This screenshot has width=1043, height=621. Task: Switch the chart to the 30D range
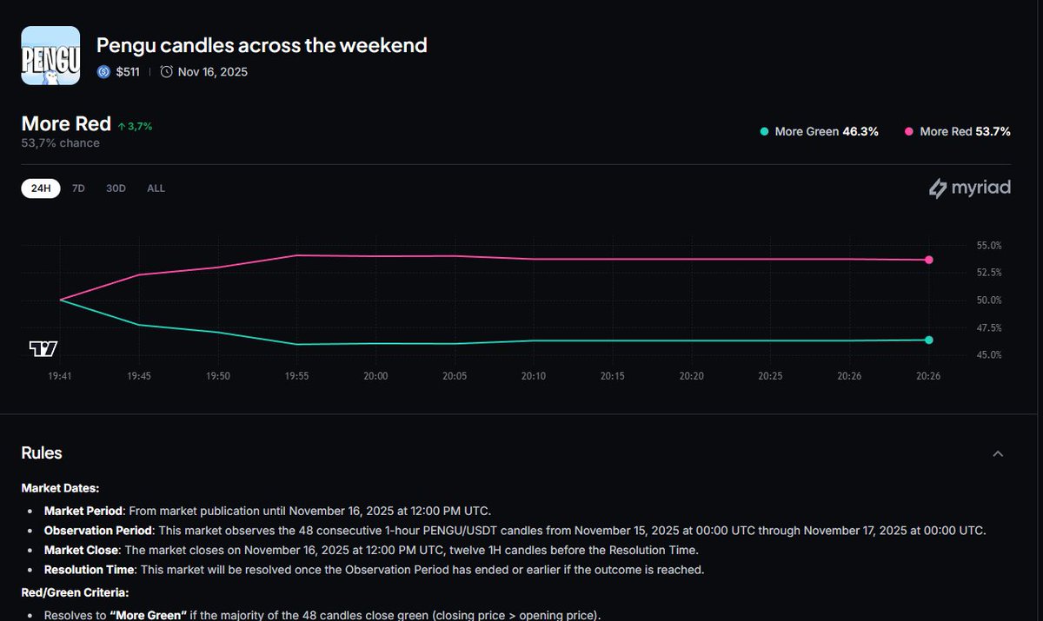116,188
